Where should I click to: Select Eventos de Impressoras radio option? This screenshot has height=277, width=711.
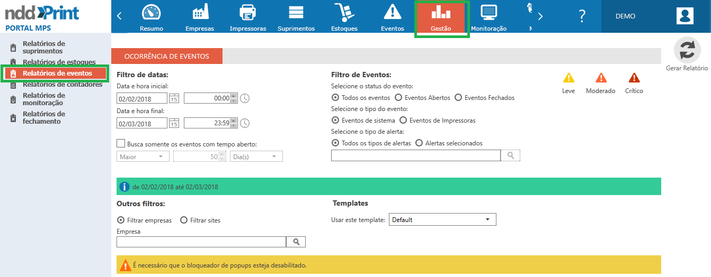pyautogui.click(x=403, y=121)
